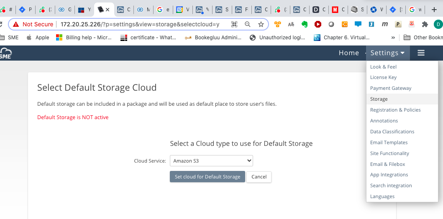Click the bookmark star icon in address bar
Image resolution: width=443 pixels, height=219 pixels.
tap(261, 24)
